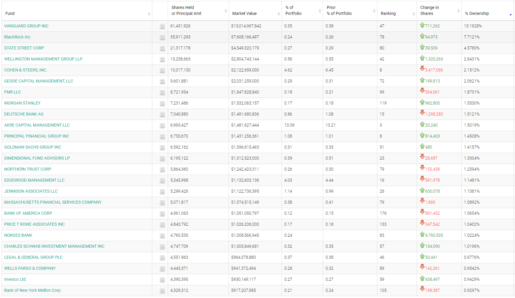Image resolution: width=515 pixels, height=298 pixels.
Task: Sort by Prior % of Portfolio column
Action: (350, 11)
